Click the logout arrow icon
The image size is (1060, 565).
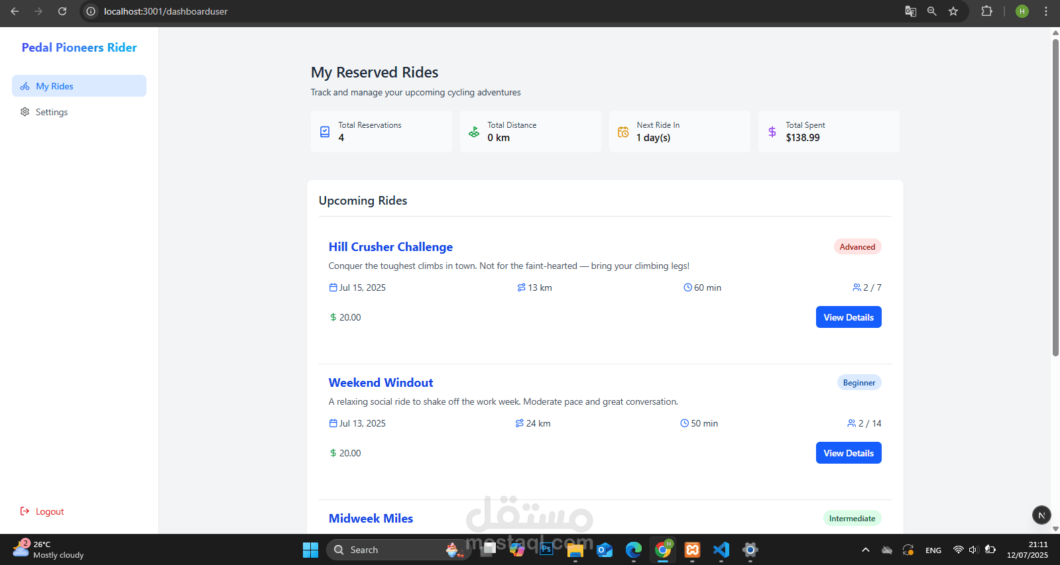click(x=25, y=511)
